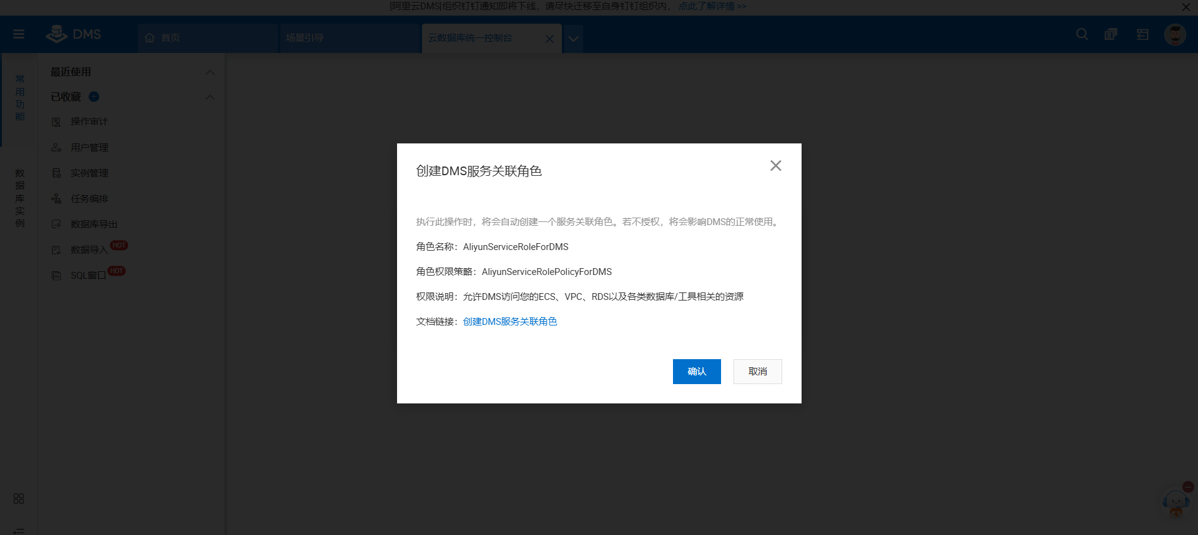Close the 创建DMS服务关联角色 dialog
The height and width of the screenshot is (535, 1198).
(x=776, y=165)
